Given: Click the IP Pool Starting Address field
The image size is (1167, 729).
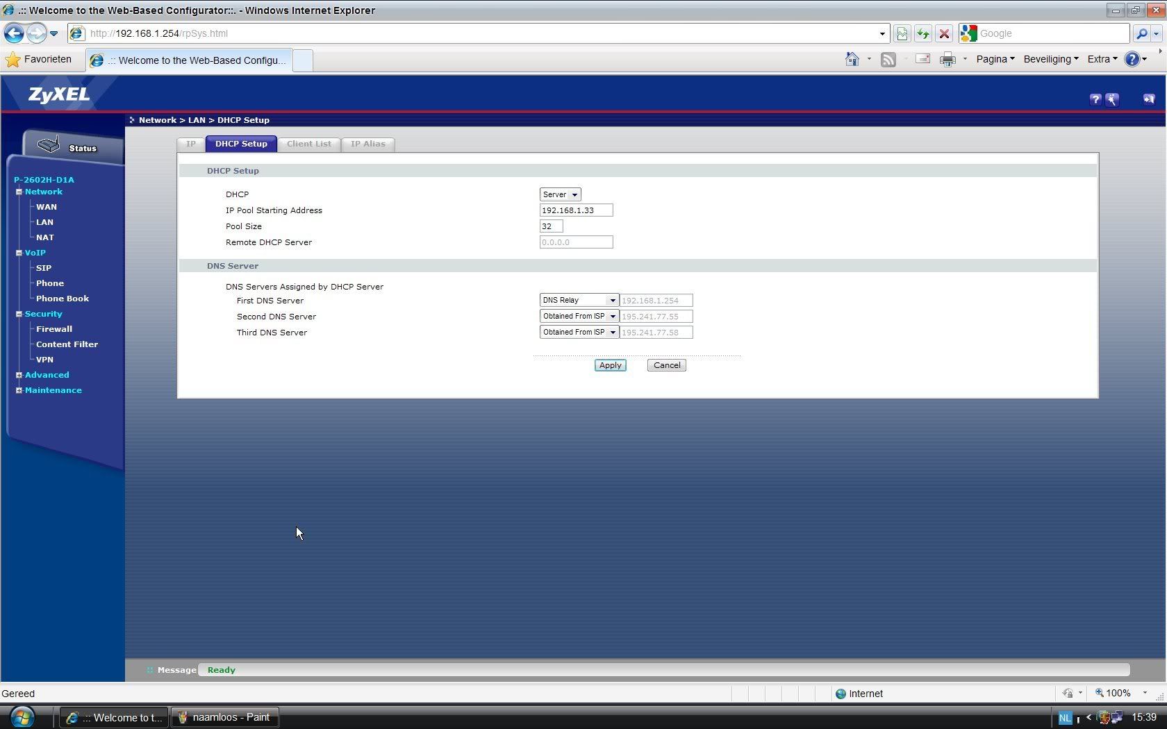Looking at the screenshot, I should coord(576,210).
